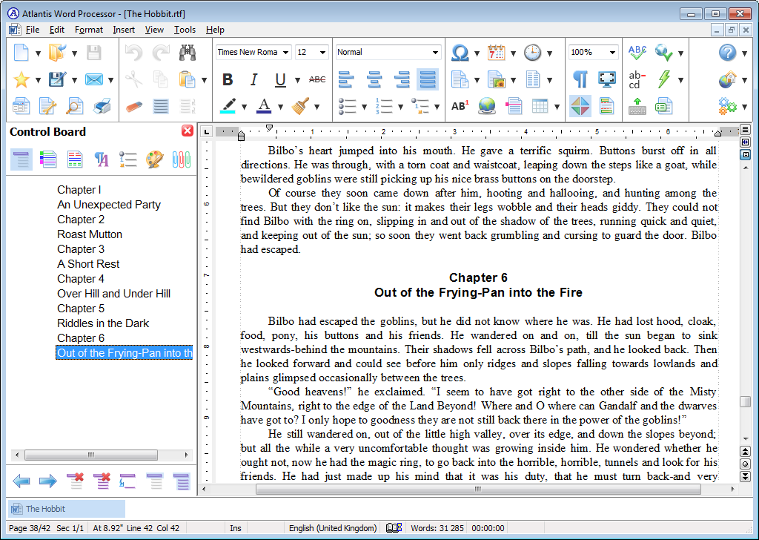Open the Edit menu
Image resolution: width=759 pixels, height=540 pixels.
click(x=56, y=30)
